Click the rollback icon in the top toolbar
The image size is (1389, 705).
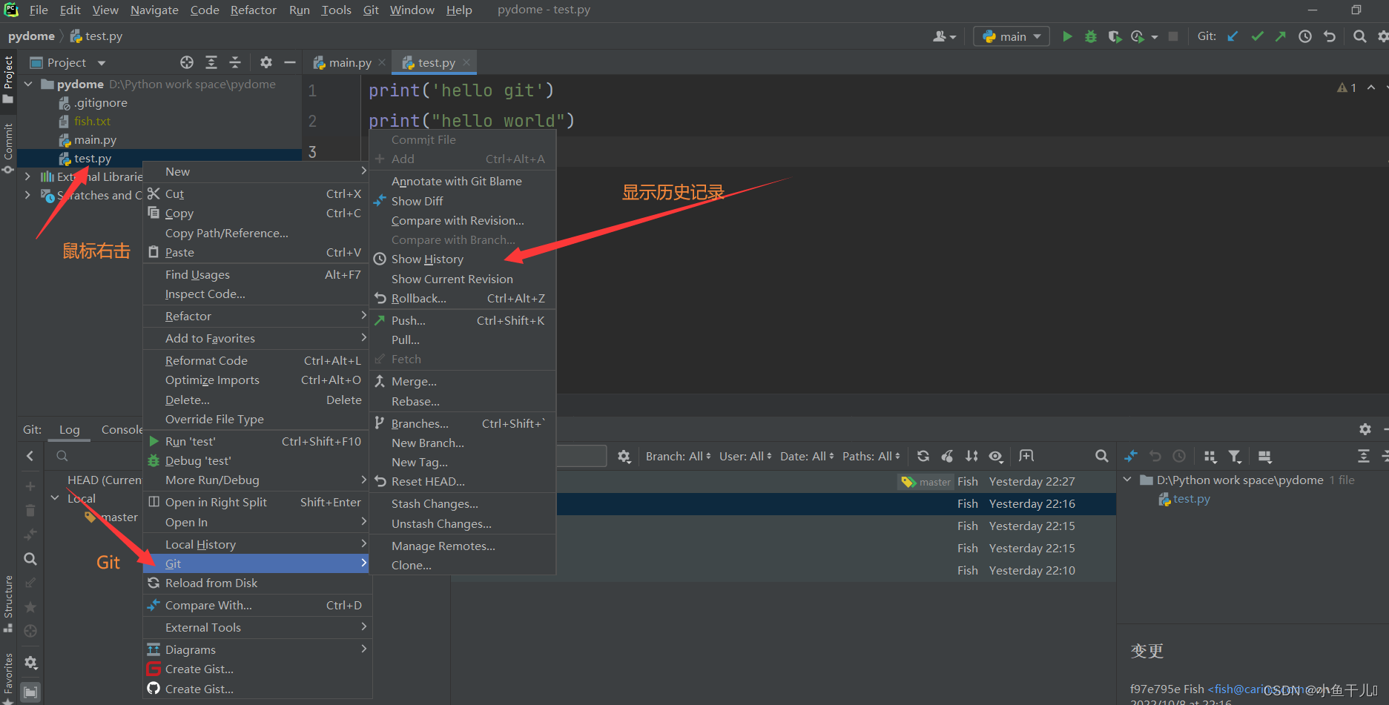(1330, 36)
